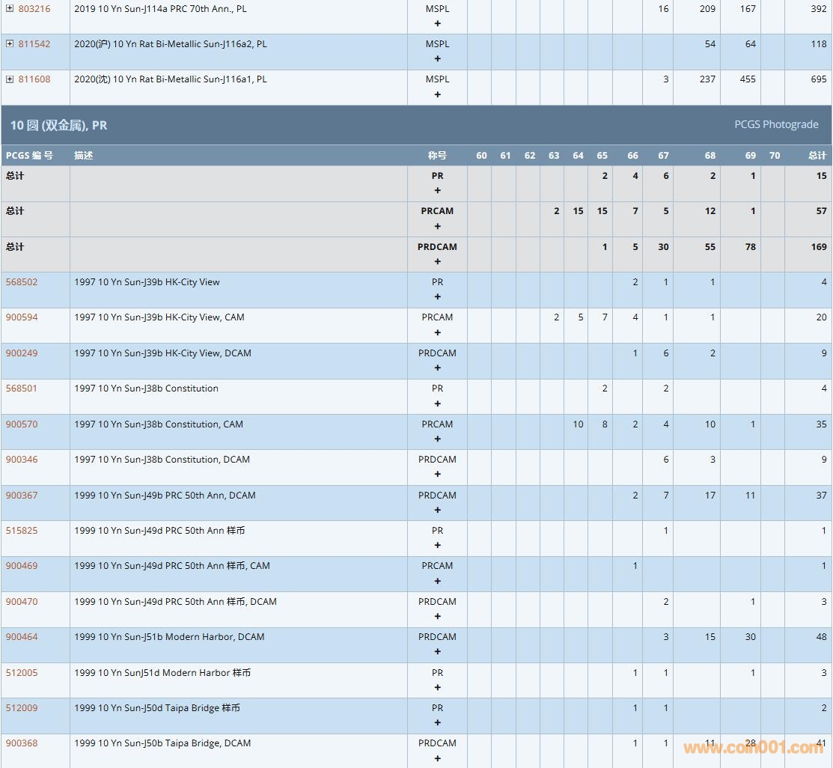This screenshot has height=768, width=833.
Task: Click the plus sign under MSPL for 2019 PRC 70th Ann.
Action: (438, 23)
